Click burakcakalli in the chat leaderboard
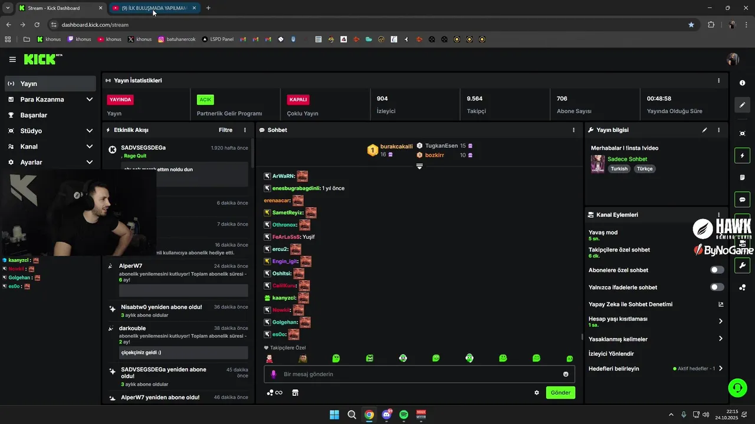The height and width of the screenshot is (424, 755). tap(396, 146)
